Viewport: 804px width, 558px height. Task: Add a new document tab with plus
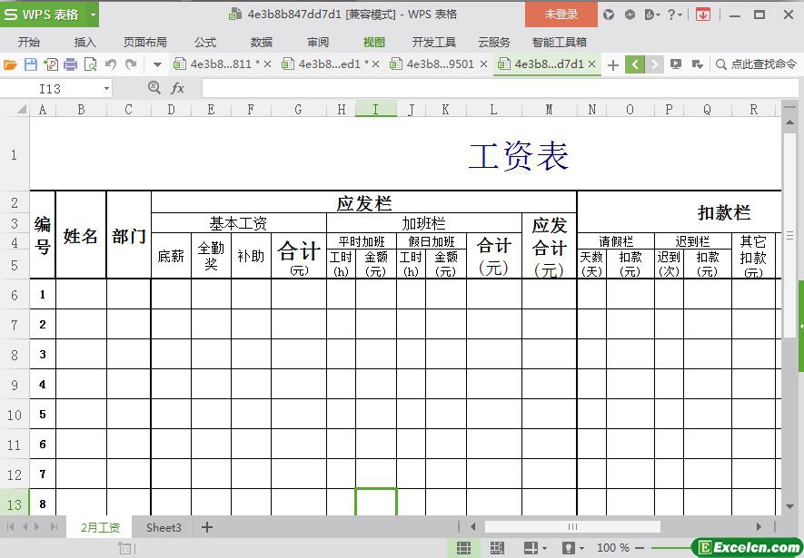pos(612,65)
